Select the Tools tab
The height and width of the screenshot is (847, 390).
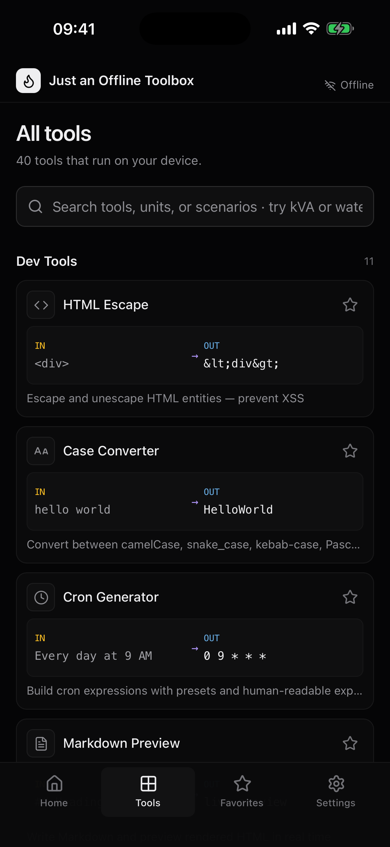(x=148, y=792)
